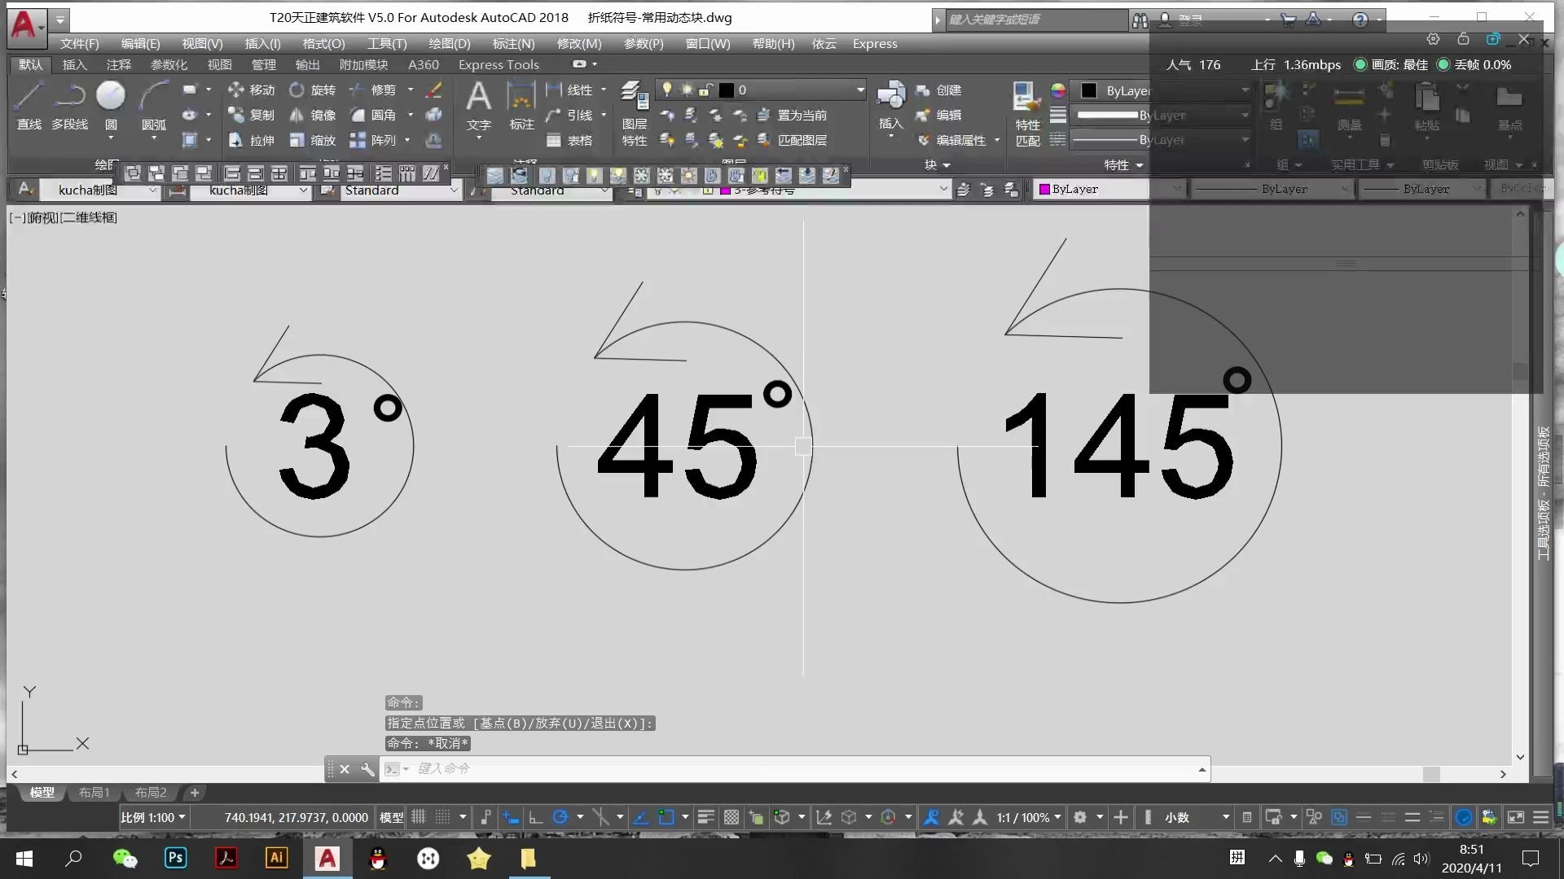Click the Array (阵列) tool icon

pos(358,140)
